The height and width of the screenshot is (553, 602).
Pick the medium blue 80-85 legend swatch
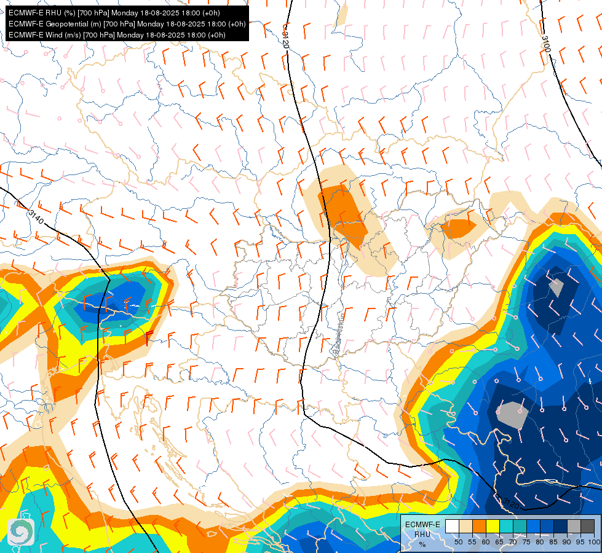coord(547,526)
